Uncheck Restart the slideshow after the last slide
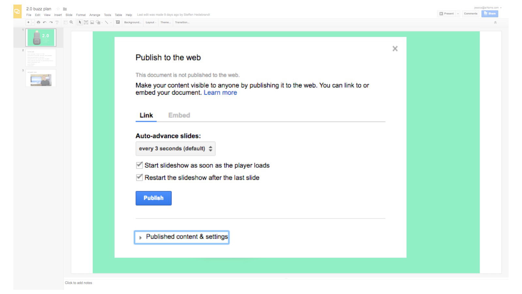522x294 pixels. coord(139,177)
